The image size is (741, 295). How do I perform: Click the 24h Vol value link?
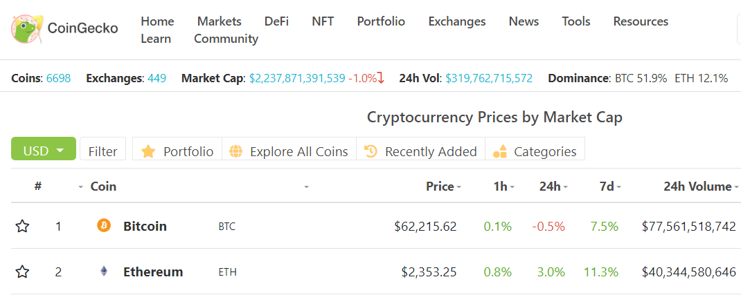489,78
